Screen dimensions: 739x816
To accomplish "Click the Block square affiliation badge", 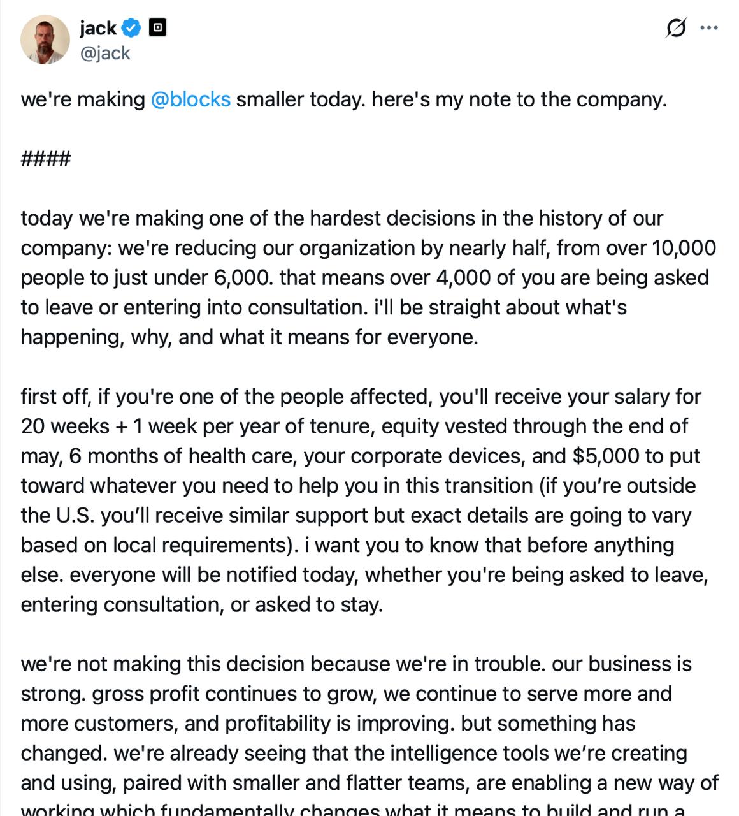I will coord(157,28).
